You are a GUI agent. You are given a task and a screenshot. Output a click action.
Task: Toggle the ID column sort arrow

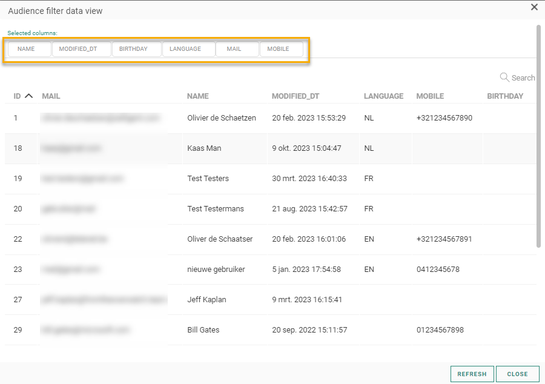tap(28, 96)
